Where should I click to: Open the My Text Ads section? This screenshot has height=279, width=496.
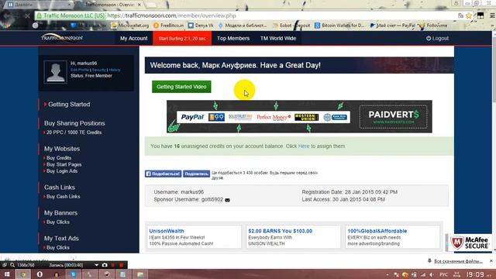coord(61,239)
